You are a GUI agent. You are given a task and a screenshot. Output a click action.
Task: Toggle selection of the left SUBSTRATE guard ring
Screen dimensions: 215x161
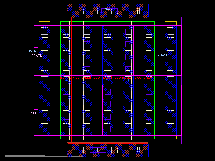(x=45, y=80)
